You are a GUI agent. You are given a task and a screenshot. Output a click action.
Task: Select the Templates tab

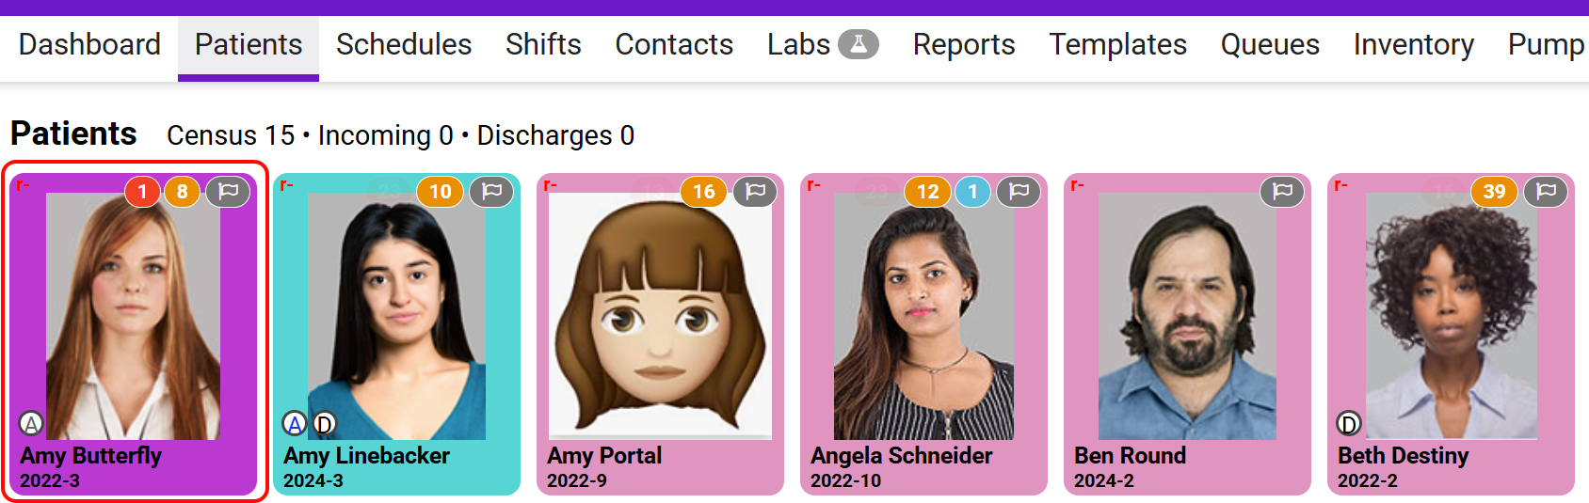tap(1117, 44)
